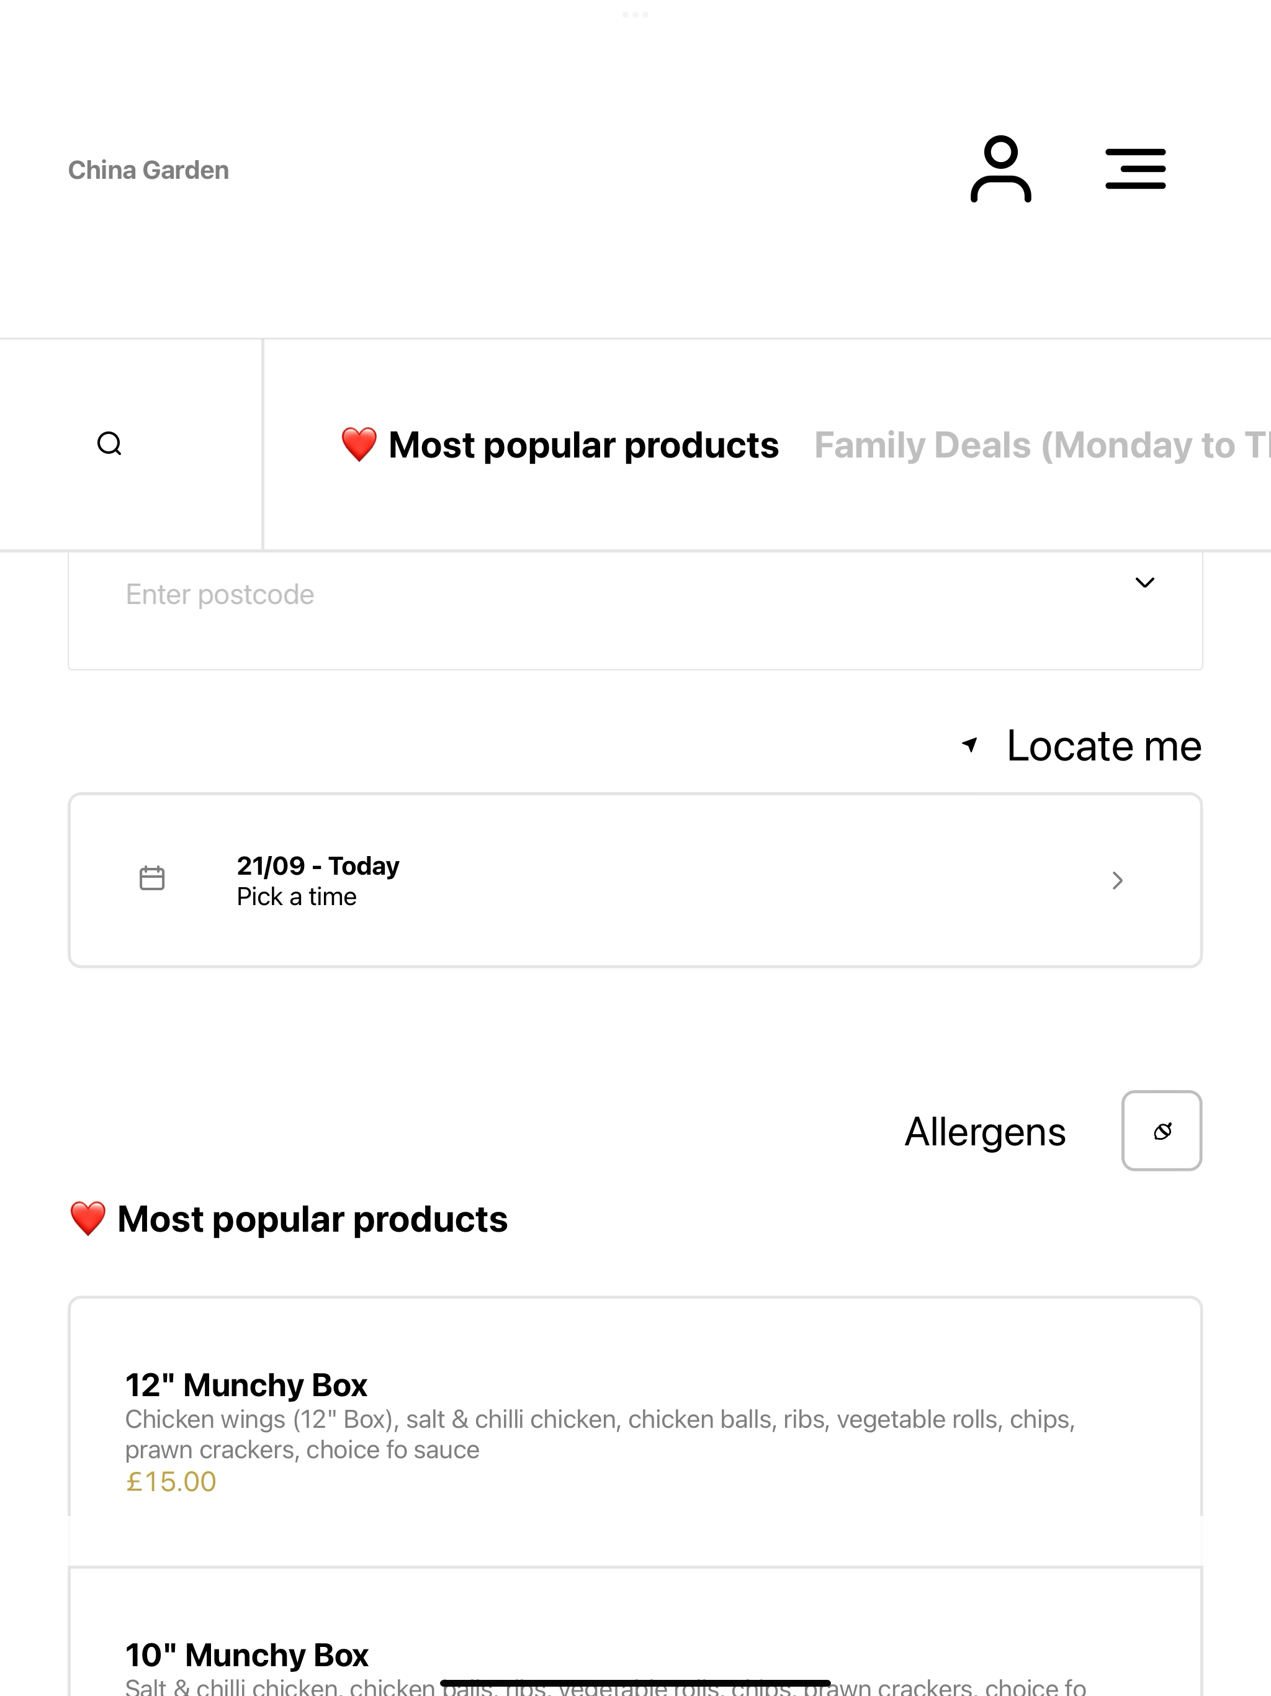Open time picker via right chevron
This screenshot has width=1271, height=1696.
pyautogui.click(x=1117, y=880)
